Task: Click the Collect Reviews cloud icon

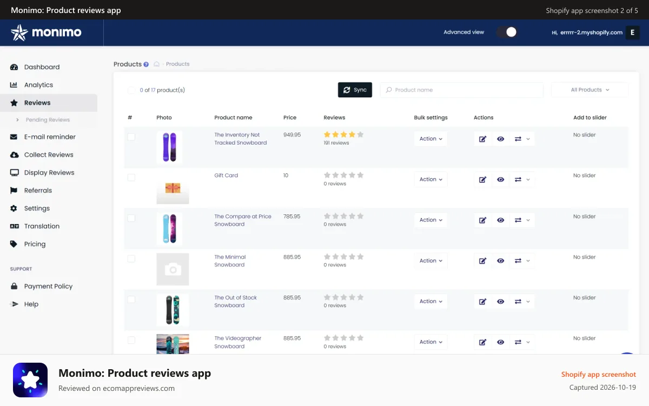Action: click(14, 155)
